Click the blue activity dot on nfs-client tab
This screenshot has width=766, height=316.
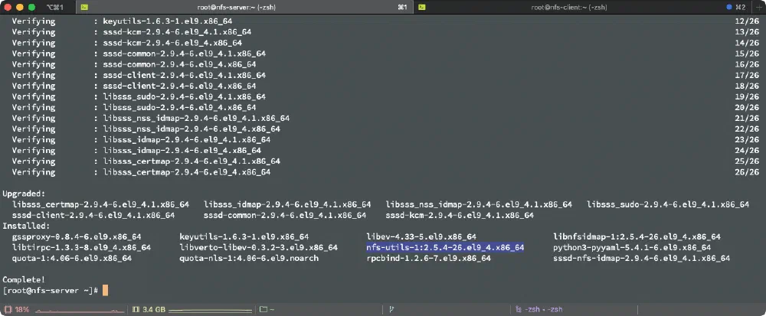pyautogui.click(x=729, y=7)
